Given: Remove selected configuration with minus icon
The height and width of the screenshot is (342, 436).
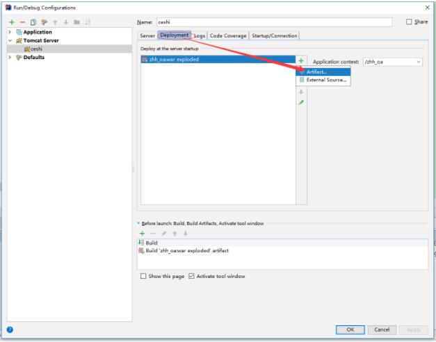Looking at the screenshot, I should [x=23, y=22].
